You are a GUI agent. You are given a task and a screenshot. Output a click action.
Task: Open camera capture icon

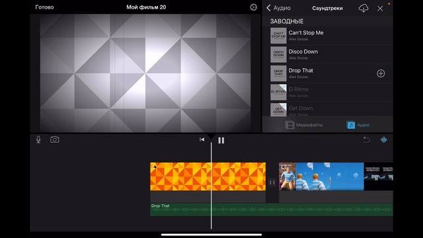55,139
